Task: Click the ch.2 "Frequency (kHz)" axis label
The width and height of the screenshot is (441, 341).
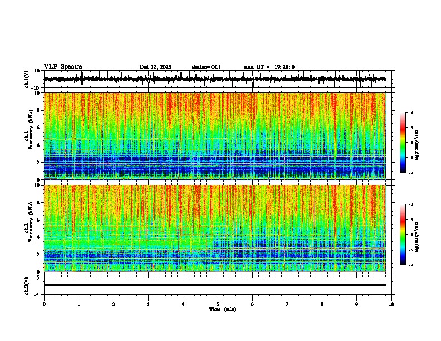Action: coord(31,222)
